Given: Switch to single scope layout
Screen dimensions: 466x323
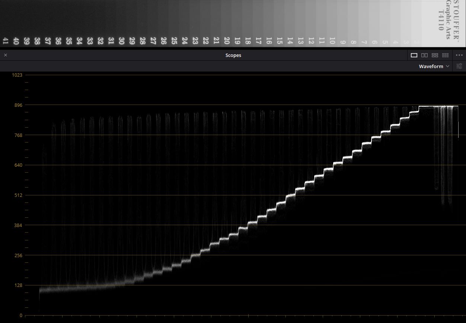Looking at the screenshot, I should [414, 55].
